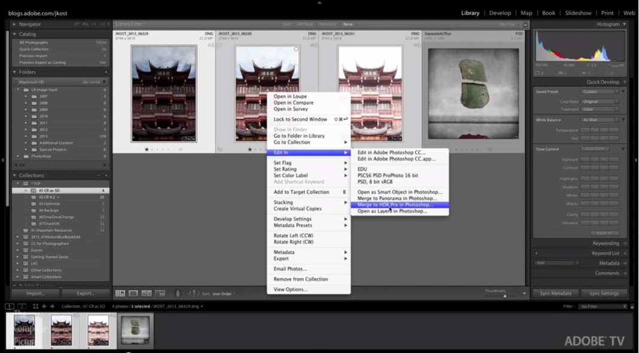The height and width of the screenshot is (353, 639).
Task: Click the Sync Settings button
Action: 604,293
